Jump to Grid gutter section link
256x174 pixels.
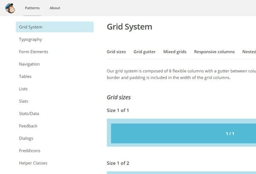click(145, 52)
